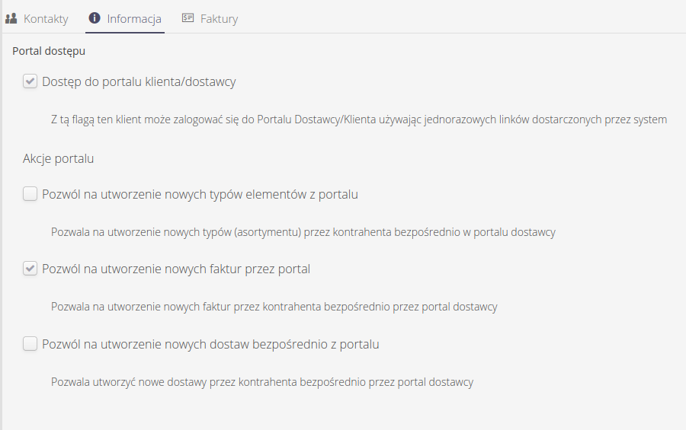Tick the nowych dostaw bezpośrednio checkbox
The height and width of the screenshot is (430, 686).
pos(30,344)
